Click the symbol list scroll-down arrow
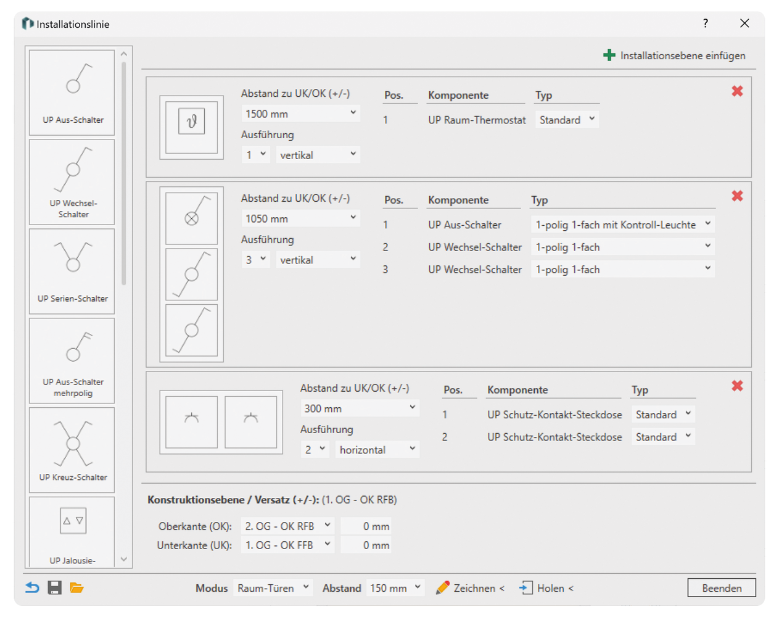 click(x=124, y=560)
